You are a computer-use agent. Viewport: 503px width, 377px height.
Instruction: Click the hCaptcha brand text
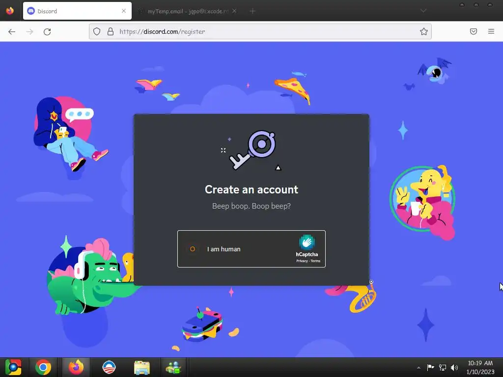[307, 255]
